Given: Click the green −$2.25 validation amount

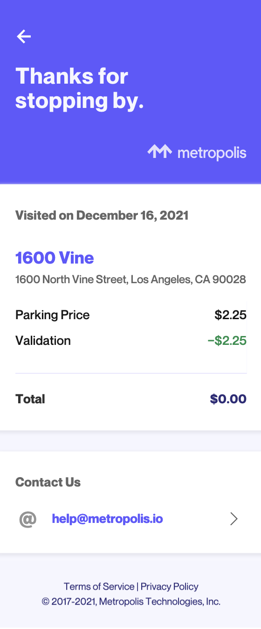Looking at the screenshot, I should [227, 341].
